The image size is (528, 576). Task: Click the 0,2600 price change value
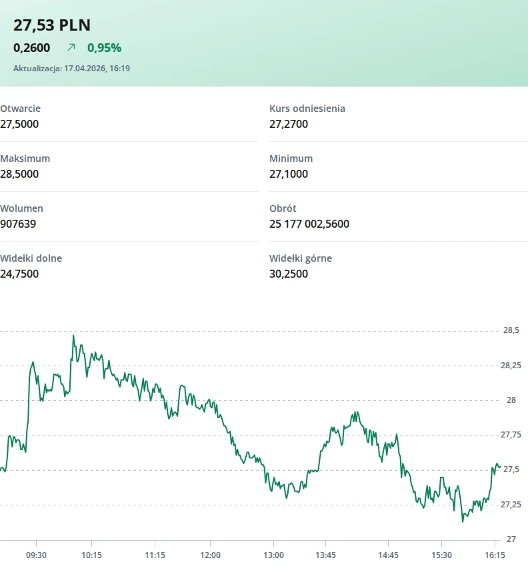(x=31, y=48)
